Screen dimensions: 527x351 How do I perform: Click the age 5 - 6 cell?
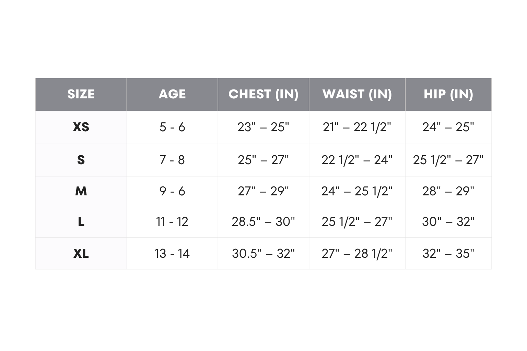click(172, 127)
